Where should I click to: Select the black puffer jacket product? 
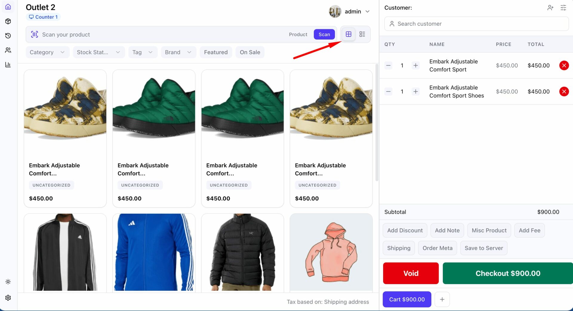(243, 252)
